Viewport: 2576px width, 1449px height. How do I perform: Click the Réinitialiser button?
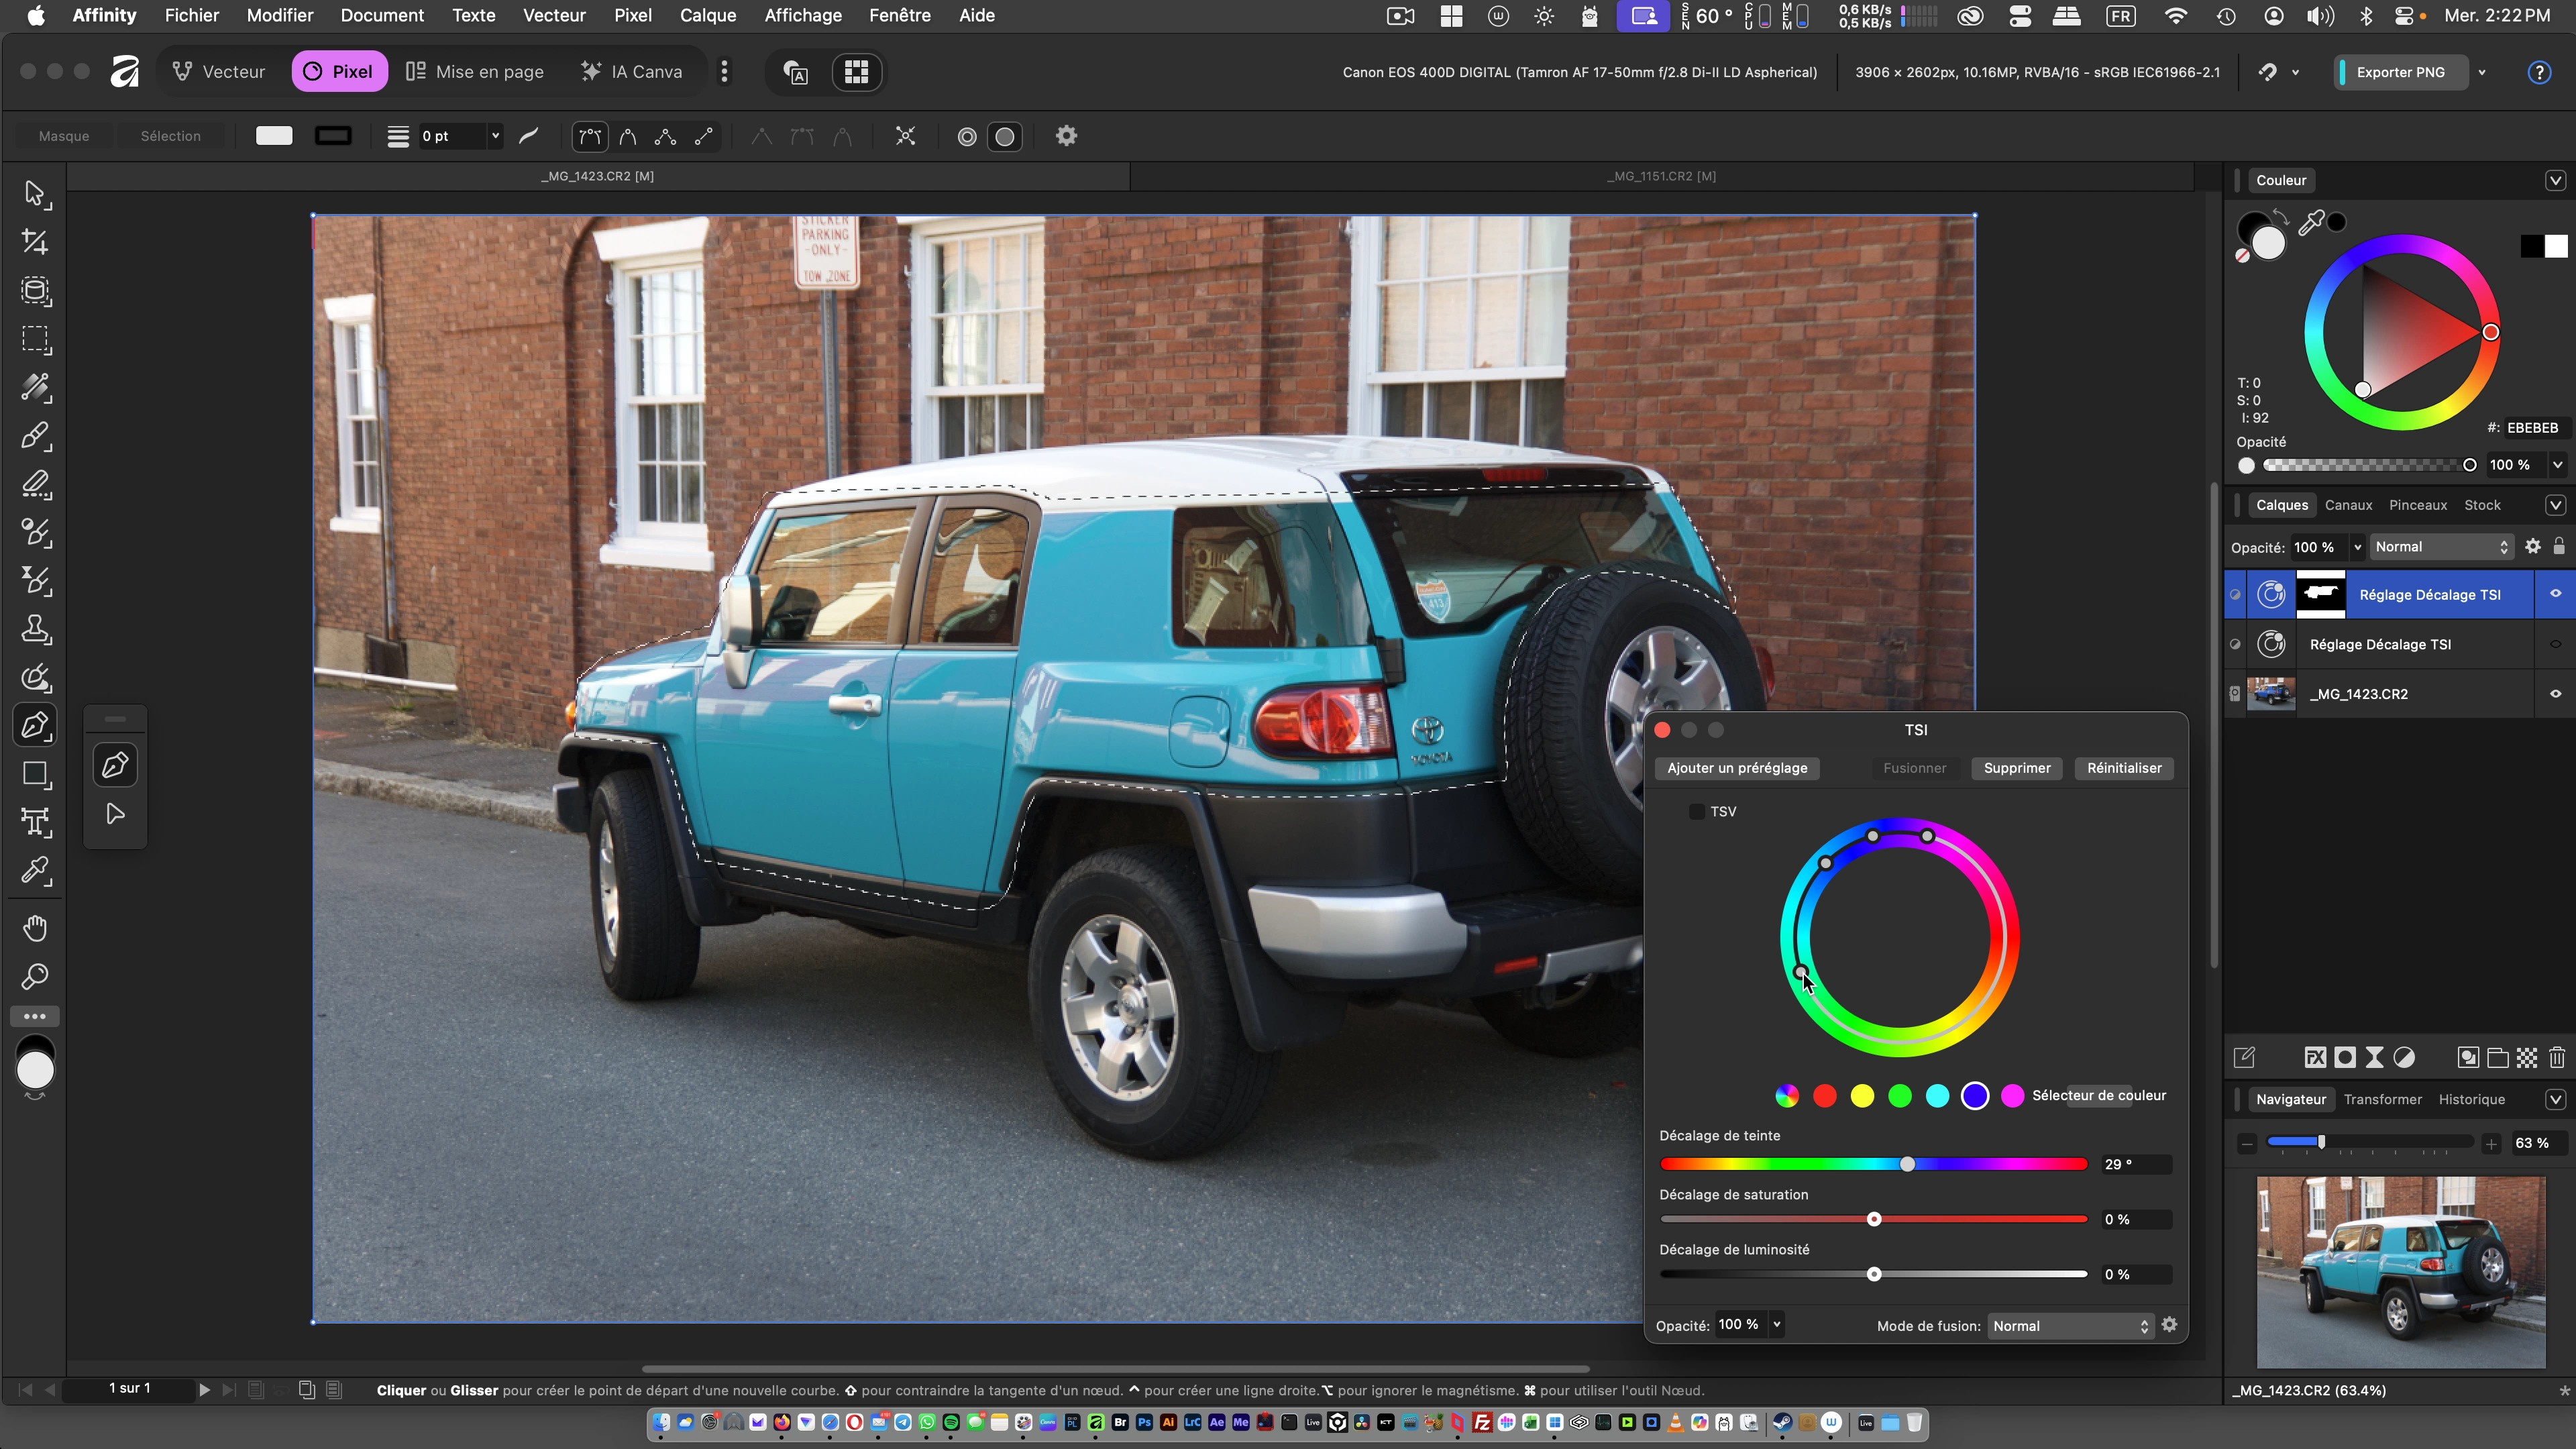pos(2123,768)
